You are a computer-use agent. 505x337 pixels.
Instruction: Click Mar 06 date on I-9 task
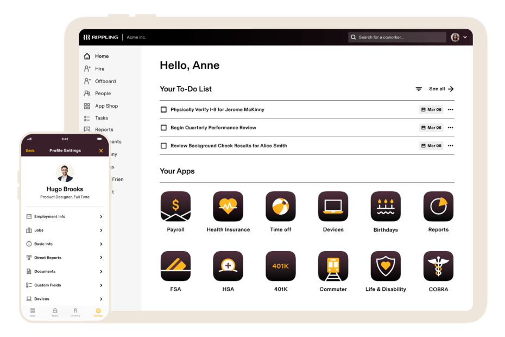point(431,110)
